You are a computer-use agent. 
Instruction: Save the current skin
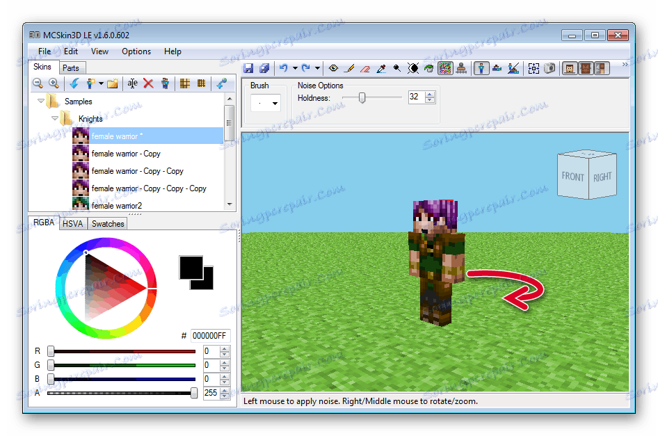pos(248,67)
